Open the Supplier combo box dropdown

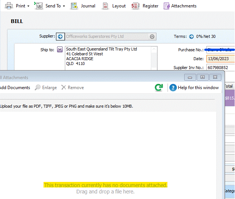tap(152, 36)
